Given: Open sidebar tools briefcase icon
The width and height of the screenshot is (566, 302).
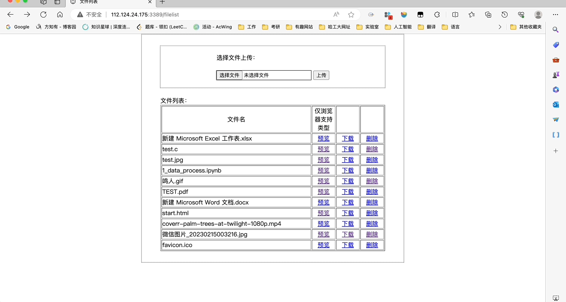Looking at the screenshot, I should click(x=556, y=60).
